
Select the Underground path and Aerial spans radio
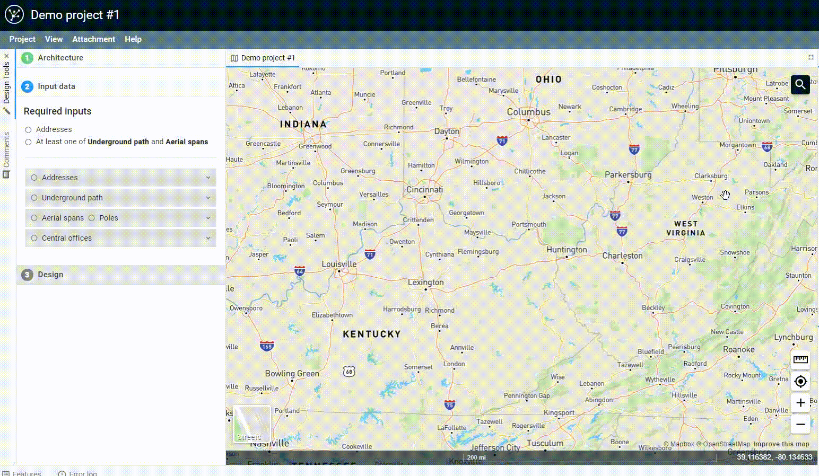[x=29, y=142]
